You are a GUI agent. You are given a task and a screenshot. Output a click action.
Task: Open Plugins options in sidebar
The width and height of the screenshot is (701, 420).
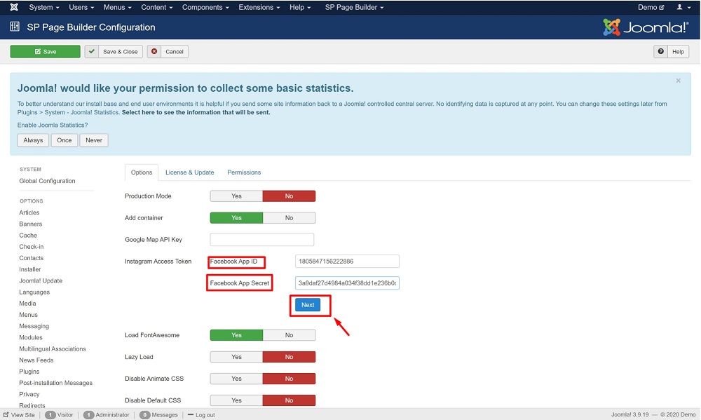29,371
